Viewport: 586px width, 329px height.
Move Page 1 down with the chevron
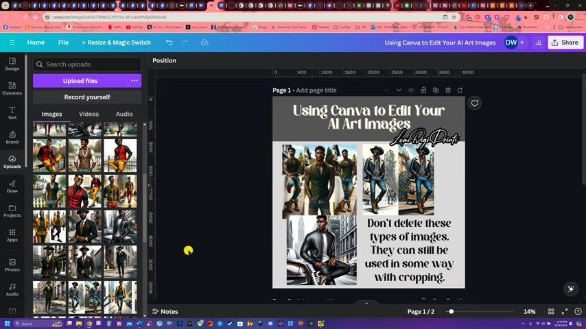[399, 90]
